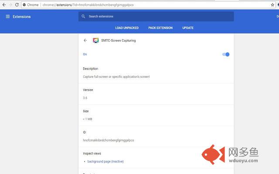Click the address bar URL

pyautogui.click(x=88, y=5)
